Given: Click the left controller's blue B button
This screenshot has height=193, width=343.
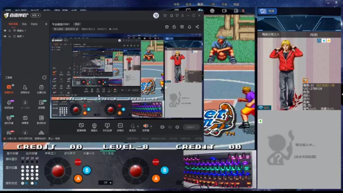Looking at the screenshot, I should pos(87,170).
